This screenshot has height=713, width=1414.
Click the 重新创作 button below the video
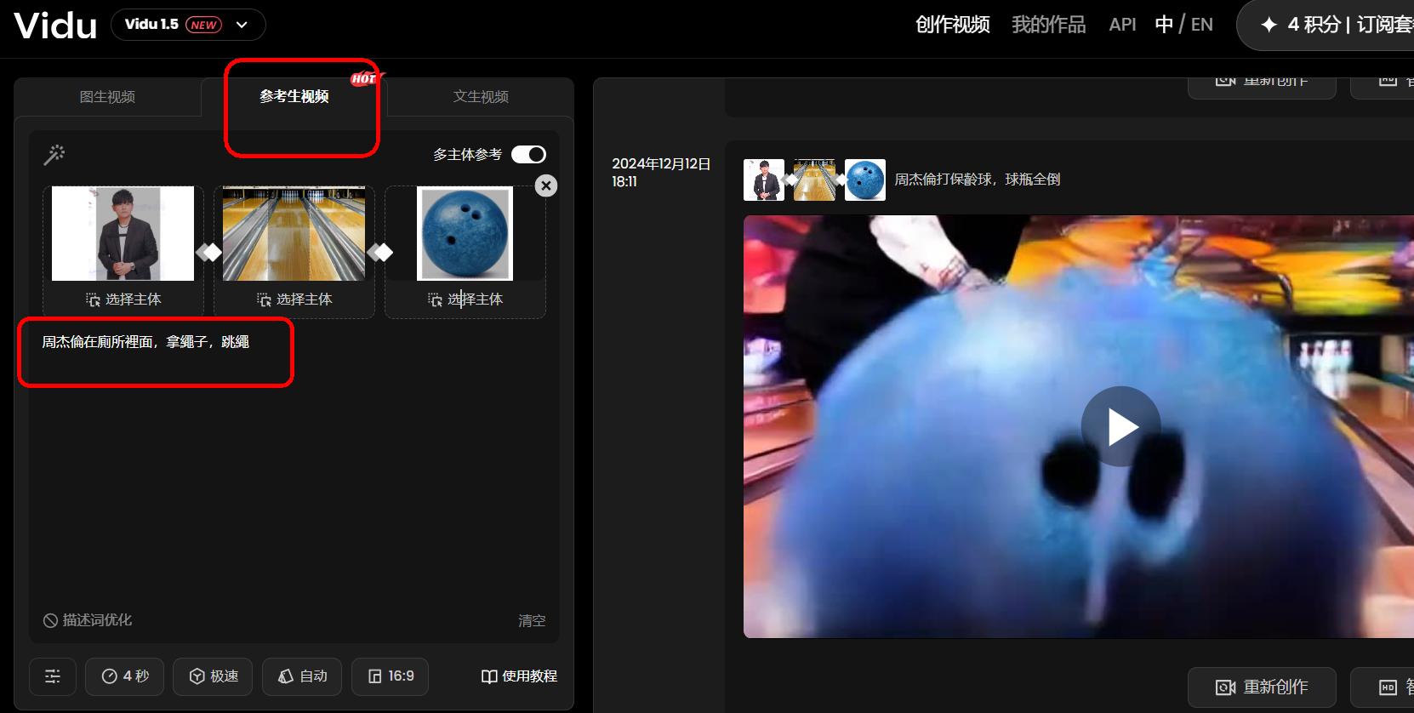[x=1262, y=687]
